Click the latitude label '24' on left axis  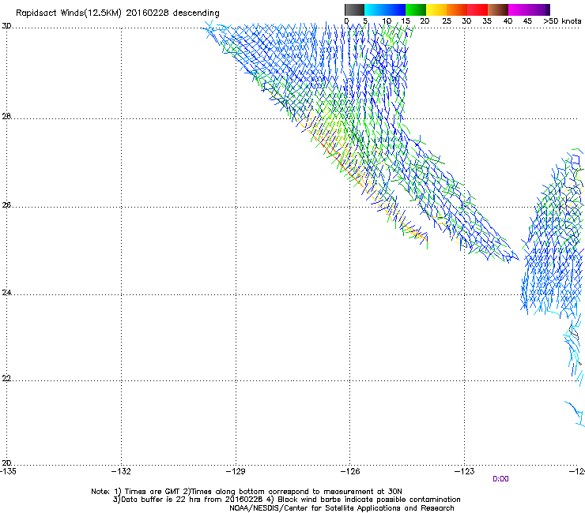(x=6, y=293)
